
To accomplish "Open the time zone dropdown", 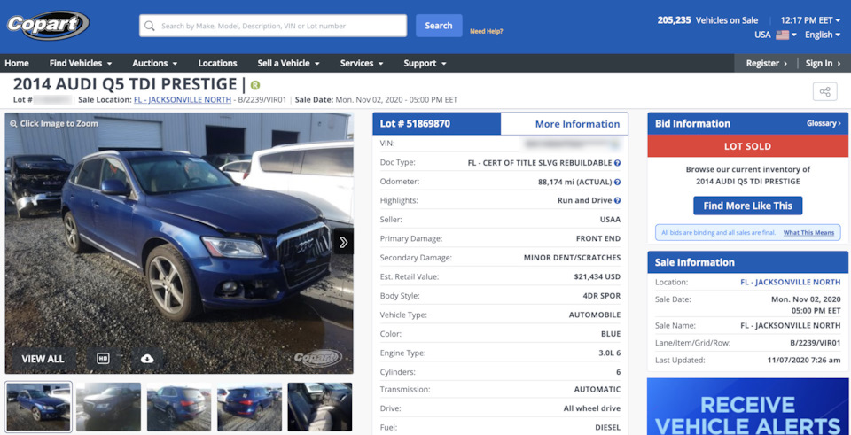I will tap(811, 20).
